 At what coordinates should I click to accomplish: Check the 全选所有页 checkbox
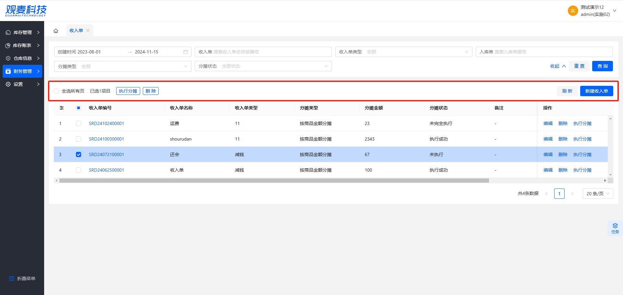coord(57,91)
